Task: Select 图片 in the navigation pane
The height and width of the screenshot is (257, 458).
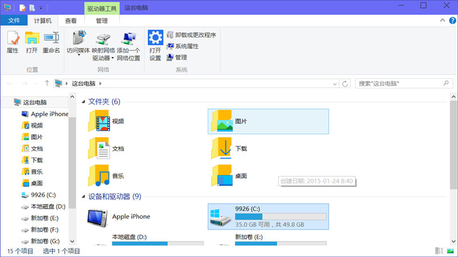Action: tap(33, 137)
